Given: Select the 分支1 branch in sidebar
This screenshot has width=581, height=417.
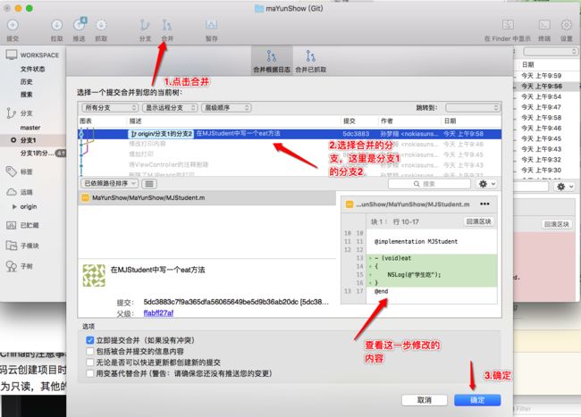Looking at the screenshot, I should [x=29, y=140].
